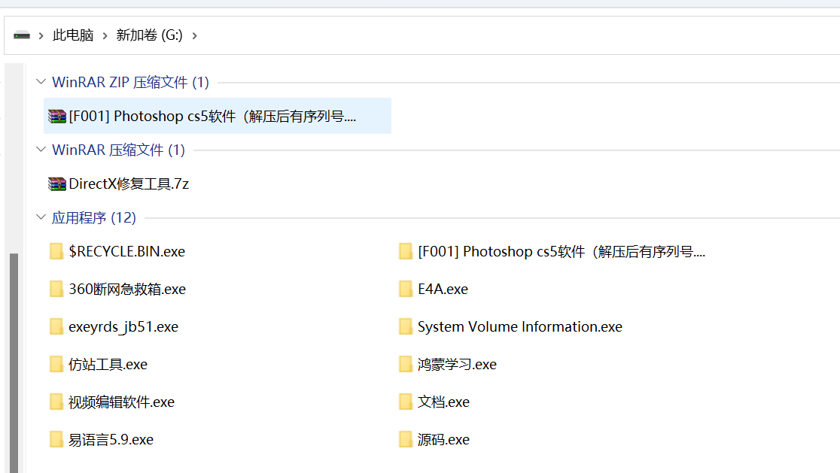840x473 pixels.
Task: Select the 易语言5.9.exe name
Action: [x=111, y=440]
